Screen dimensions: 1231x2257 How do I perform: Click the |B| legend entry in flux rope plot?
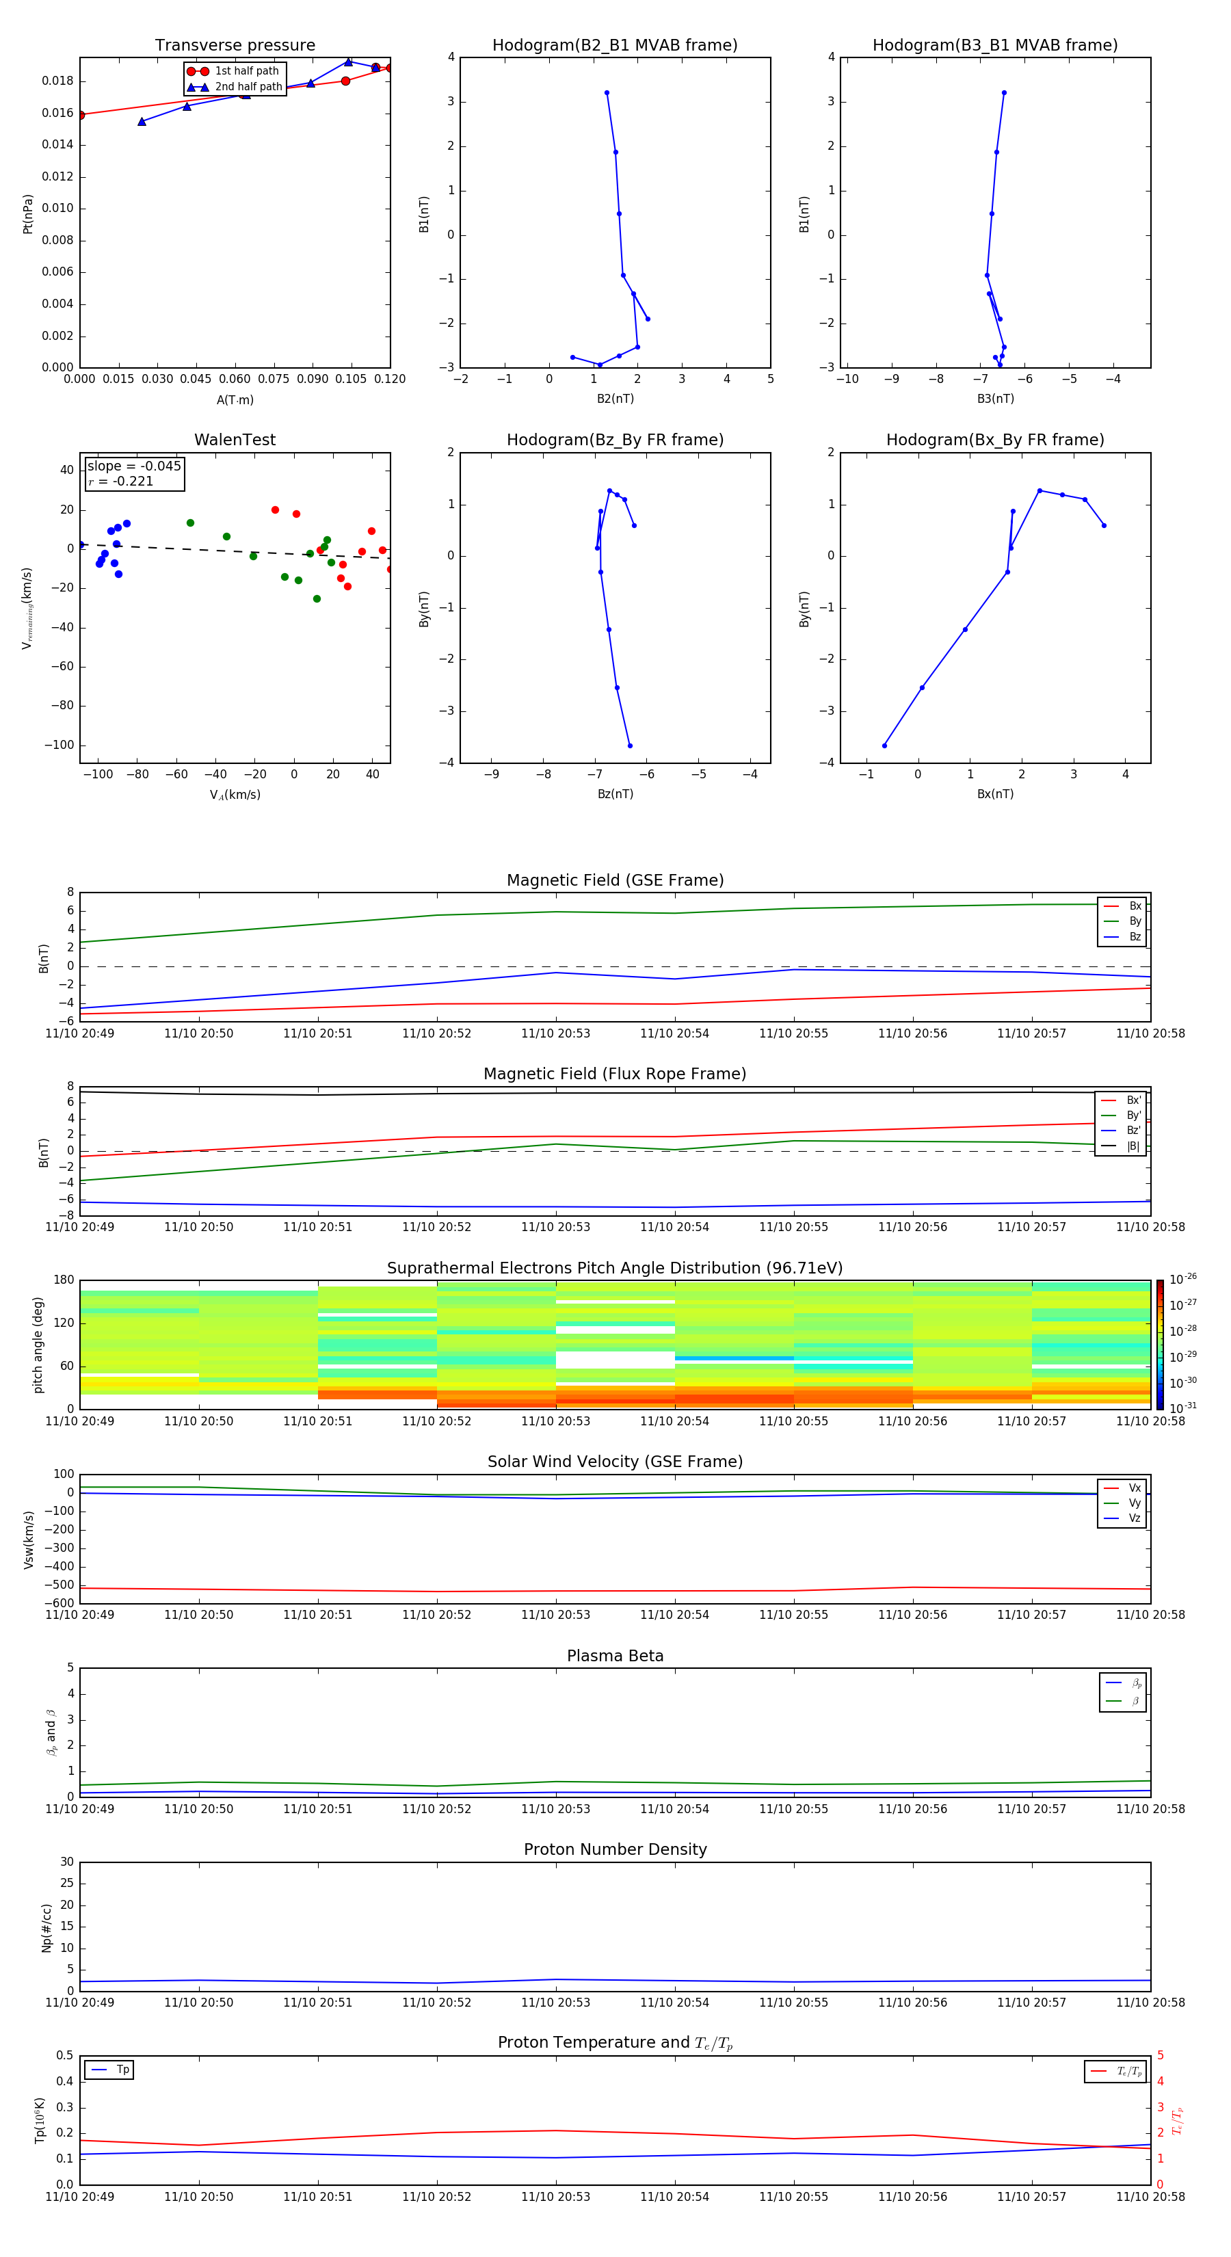tap(1122, 1146)
